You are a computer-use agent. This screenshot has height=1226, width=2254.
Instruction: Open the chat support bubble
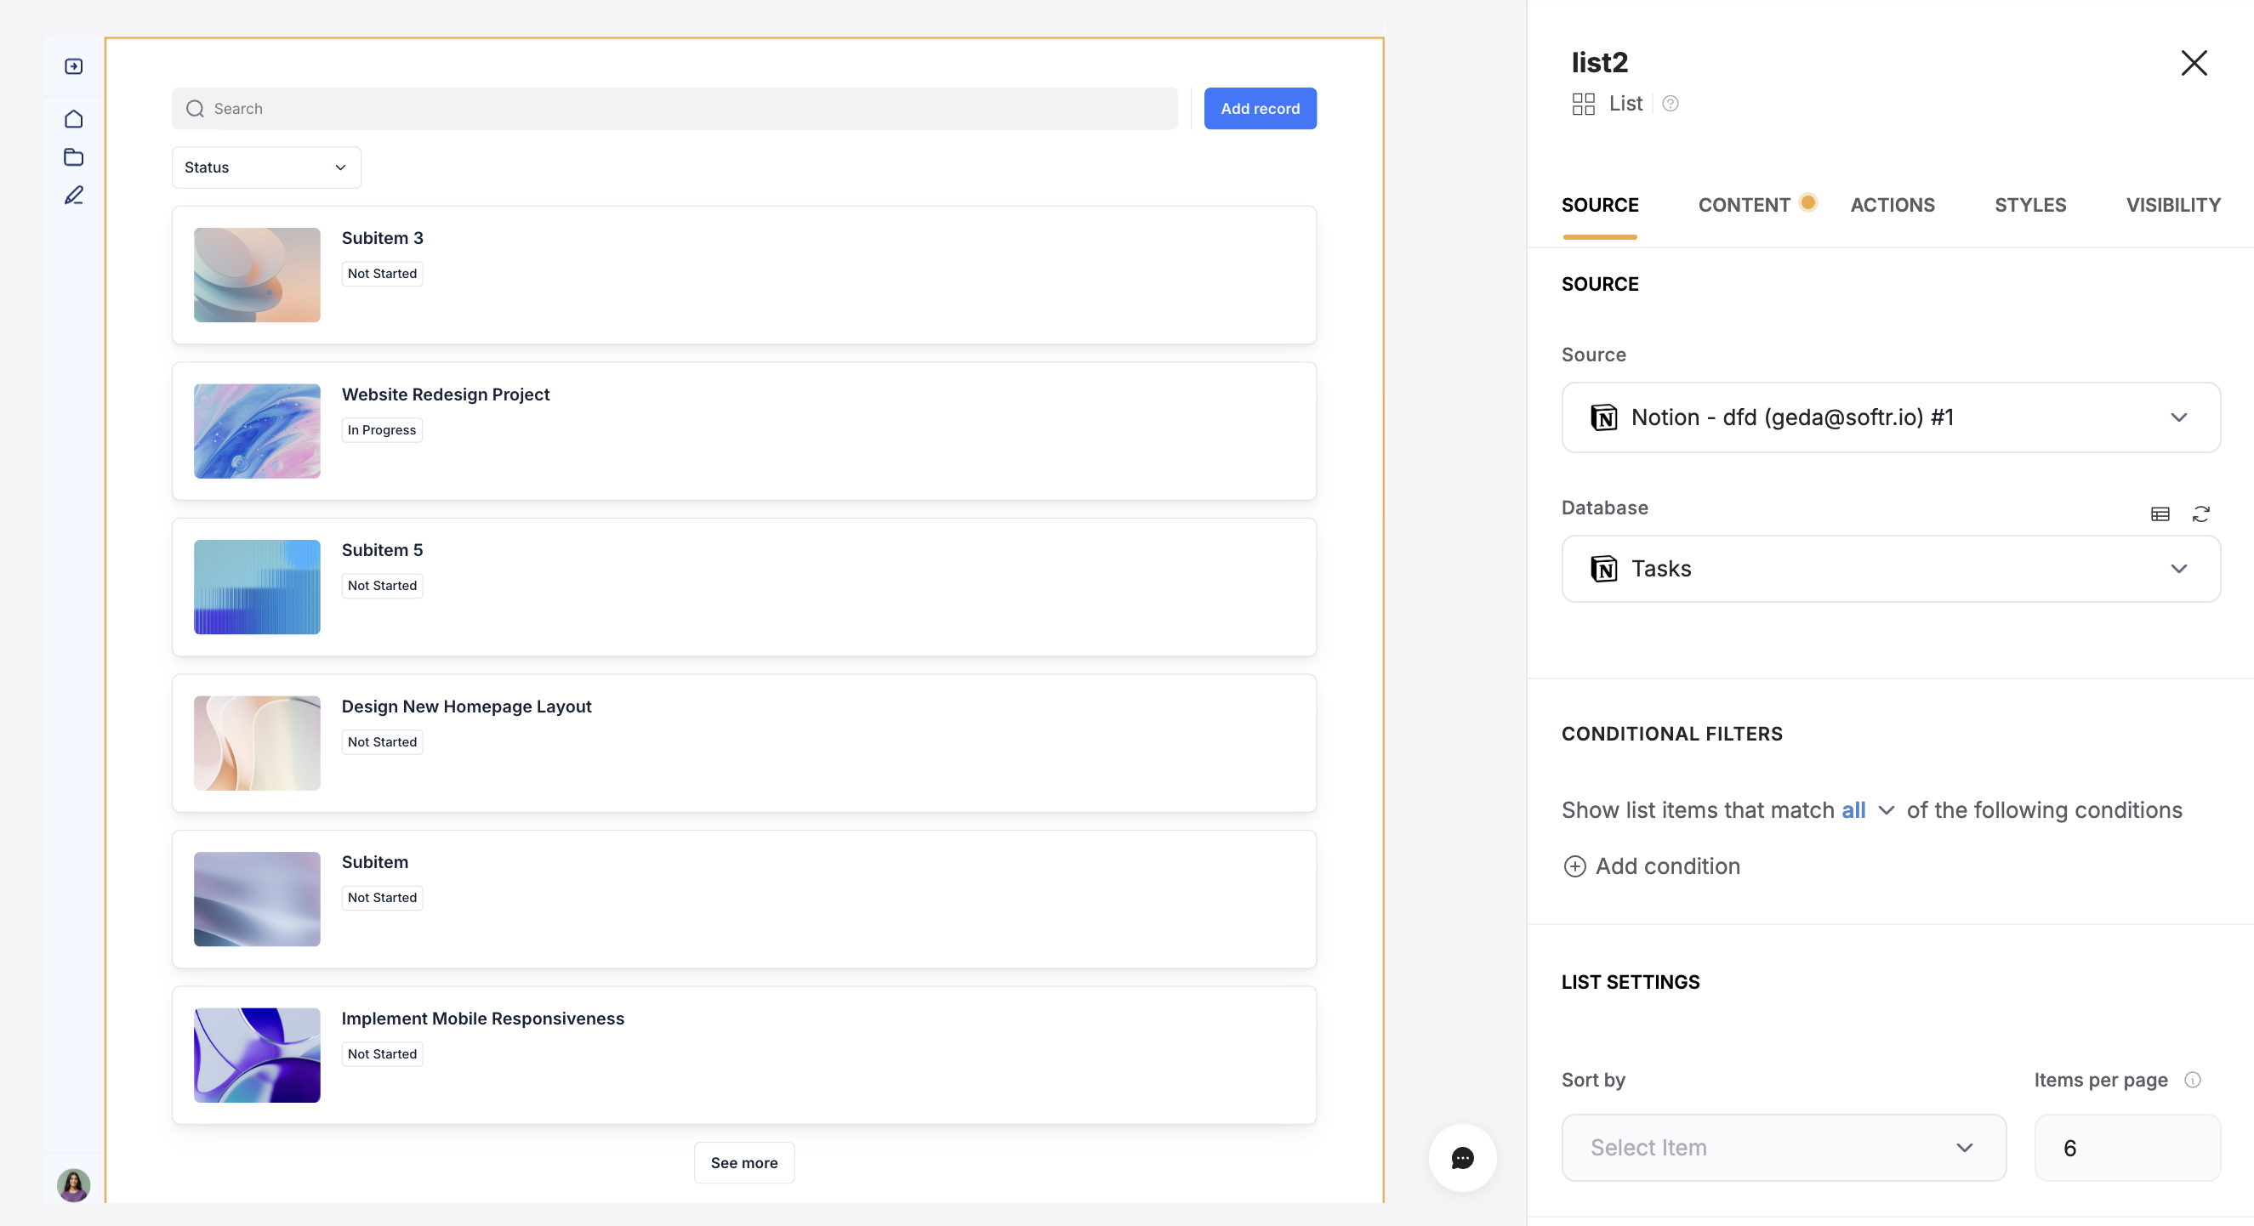(x=1462, y=1158)
